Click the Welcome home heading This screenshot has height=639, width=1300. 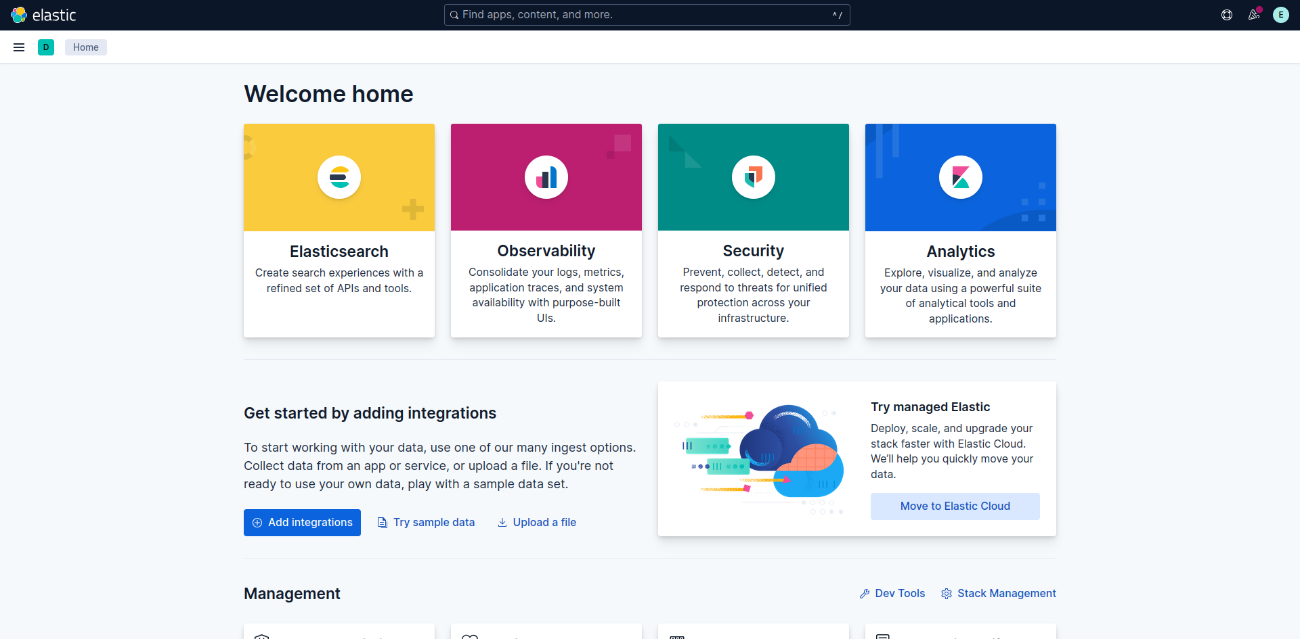(x=328, y=94)
